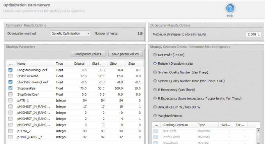Click StopLossPips Stop value 100.0
The image size is (265, 144).
(x=119, y=88)
